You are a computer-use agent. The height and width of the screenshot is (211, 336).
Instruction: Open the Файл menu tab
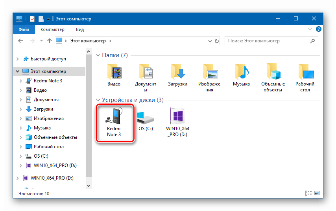tap(24, 29)
